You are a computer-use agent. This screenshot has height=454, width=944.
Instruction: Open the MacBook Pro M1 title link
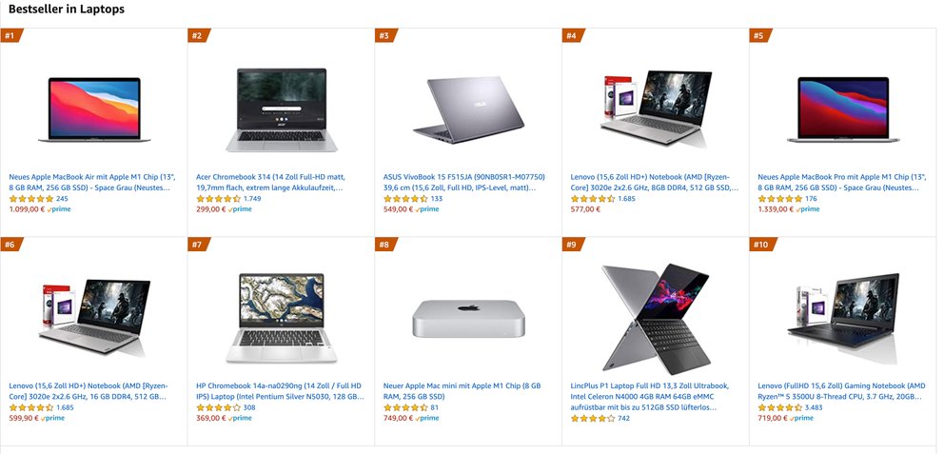click(838, 183)
